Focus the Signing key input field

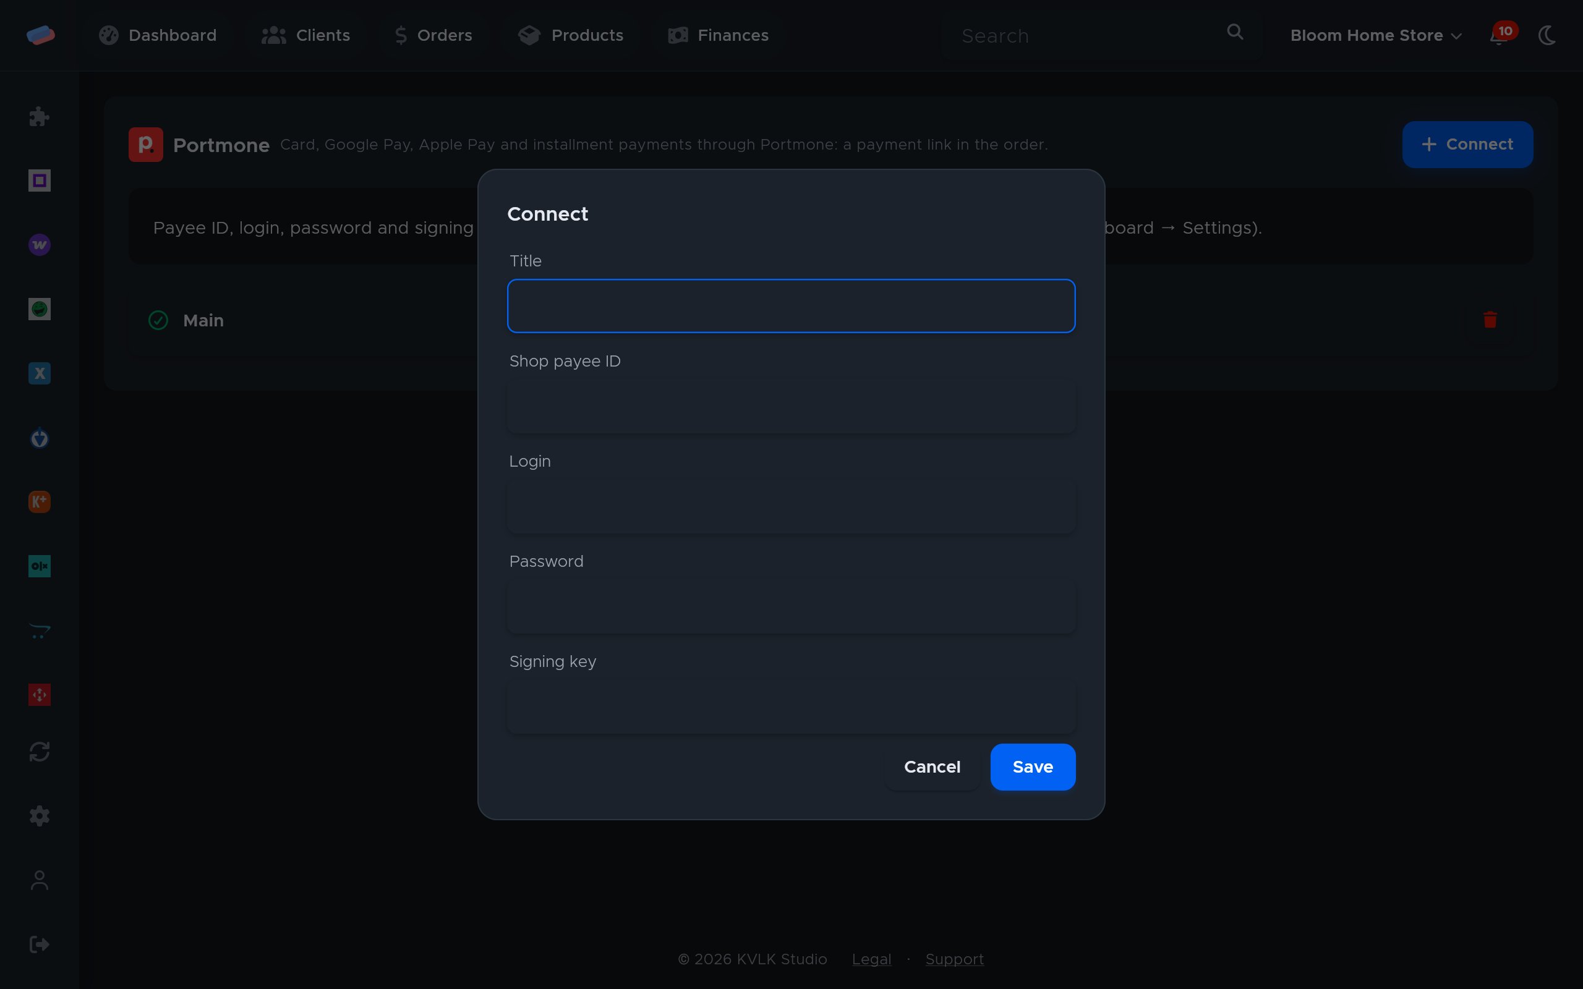[791, 707]
